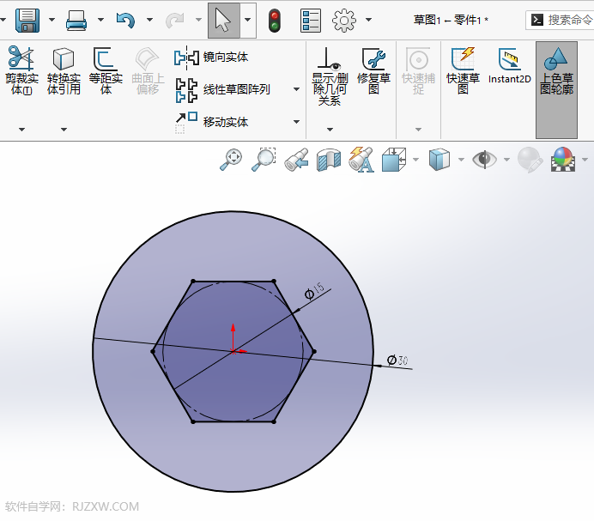Expand the dropdown under 剪裁实体
This screenshot has height=521, width=594.
point(22,130)
